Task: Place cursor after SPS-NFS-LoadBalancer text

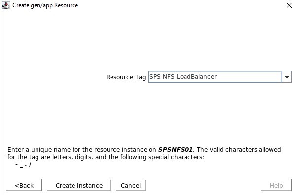Action: coord(217,77)
